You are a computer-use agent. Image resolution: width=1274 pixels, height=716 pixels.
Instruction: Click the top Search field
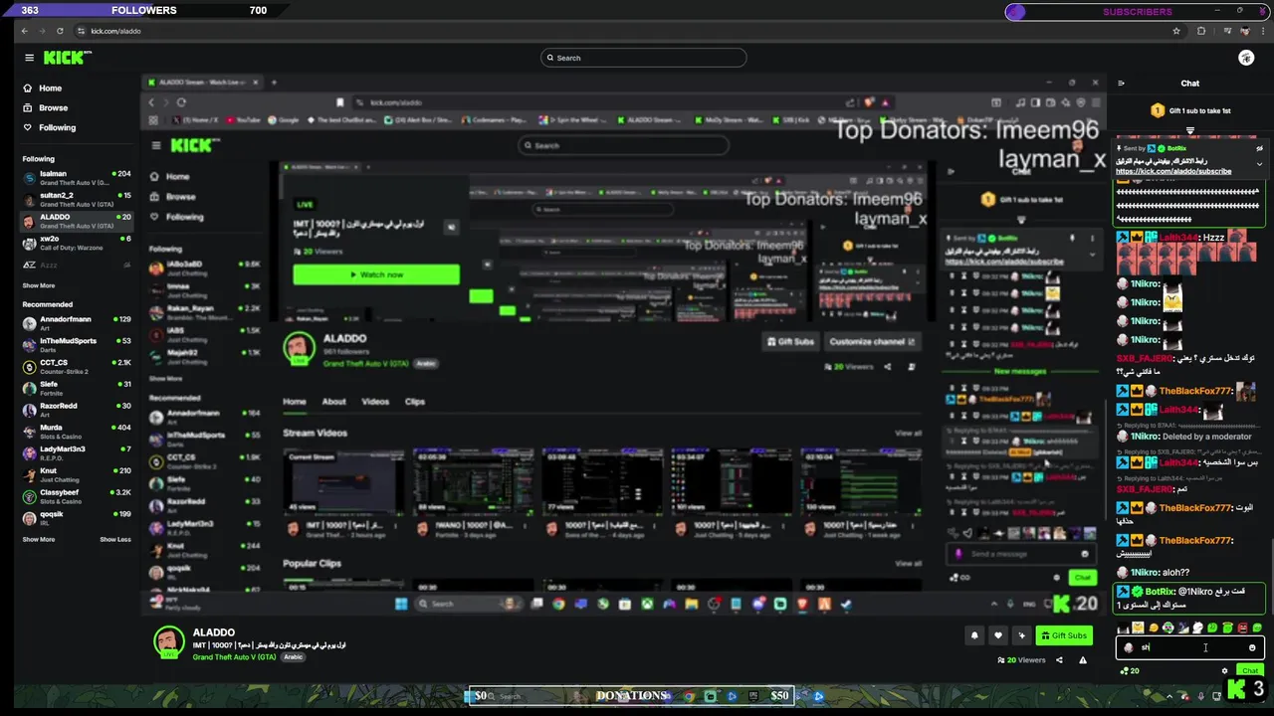click(x=643, y=58)
